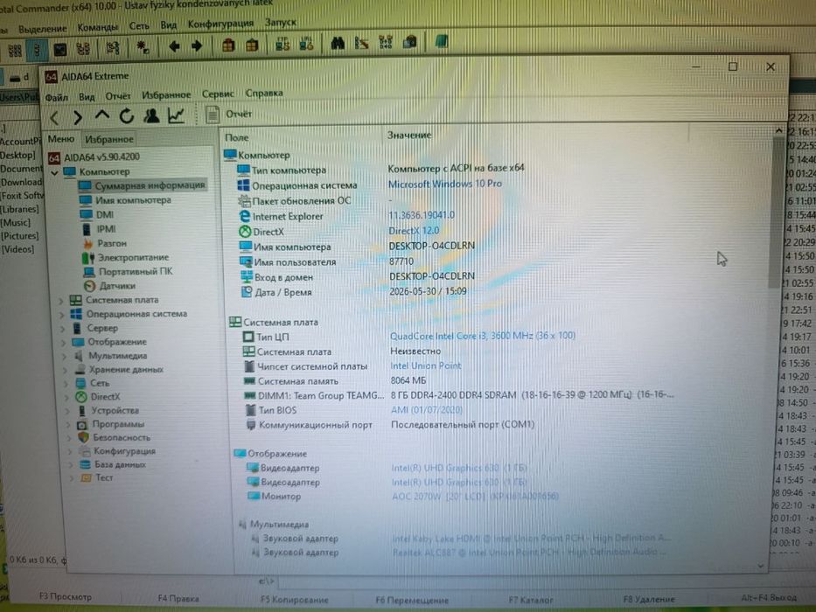This screenshot has height=612, width=816.
Task: Expand the Хранение данных tree node
Action: coord(66,370)
